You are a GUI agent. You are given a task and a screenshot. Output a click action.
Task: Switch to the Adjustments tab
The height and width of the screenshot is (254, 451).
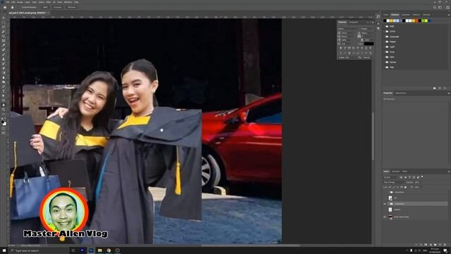(x=400, y=93)
